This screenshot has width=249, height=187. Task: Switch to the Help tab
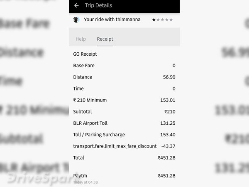(81, 39)
